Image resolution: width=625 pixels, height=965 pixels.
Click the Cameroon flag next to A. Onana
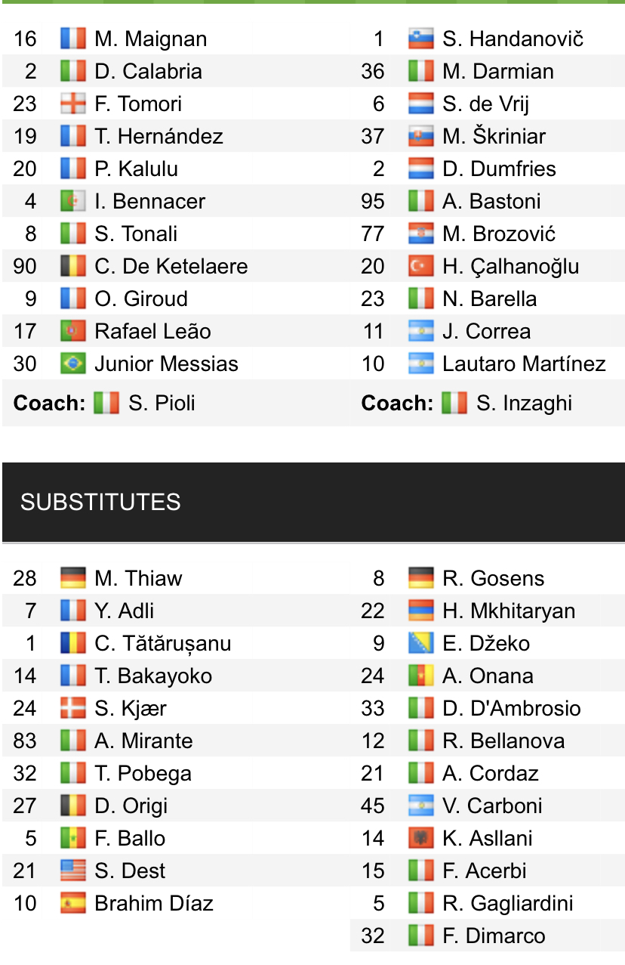pyautogui.click(x=421, y=676)
